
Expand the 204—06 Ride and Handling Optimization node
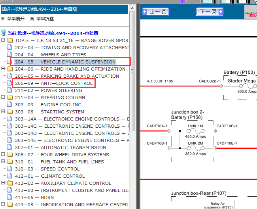coord(3,68)
